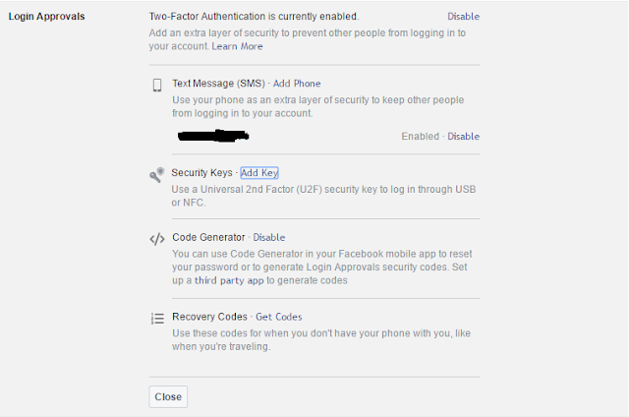Screen dimensions: 629x417
Task: Click the phone icon beside Text Message
Action: [157, 86]
